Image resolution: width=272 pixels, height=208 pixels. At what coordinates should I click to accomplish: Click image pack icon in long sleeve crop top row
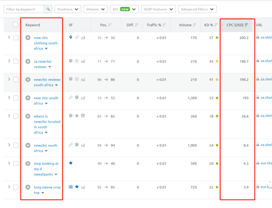[x=71, y=187]
